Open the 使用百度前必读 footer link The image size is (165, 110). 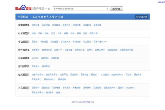click(x=88, y=102)
